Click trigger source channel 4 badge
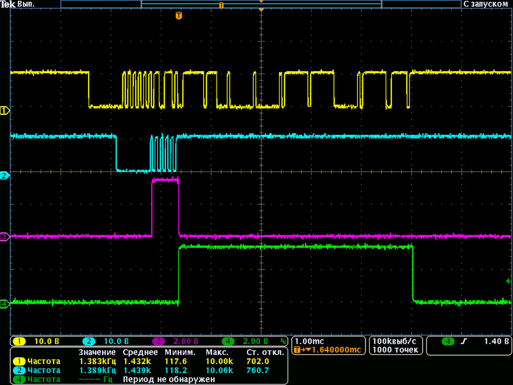This screenshot has height=385, width=513. [x=448, y=342]
